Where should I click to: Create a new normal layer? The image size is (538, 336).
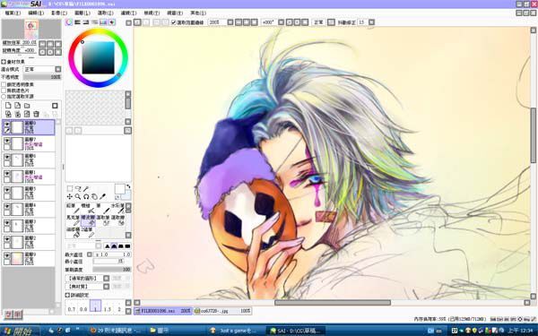coord(8,106)
